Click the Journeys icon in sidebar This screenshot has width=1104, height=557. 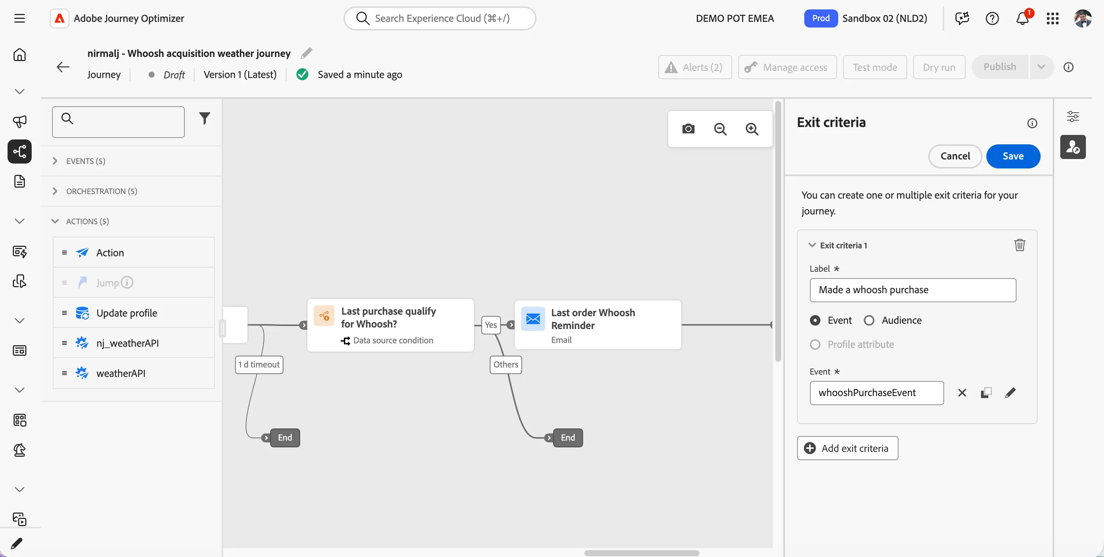[x=19, y=151]
